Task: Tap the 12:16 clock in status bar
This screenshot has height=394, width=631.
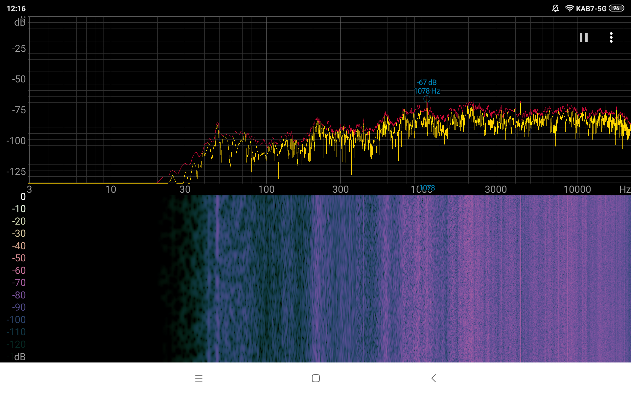Action: pos(16,9)
